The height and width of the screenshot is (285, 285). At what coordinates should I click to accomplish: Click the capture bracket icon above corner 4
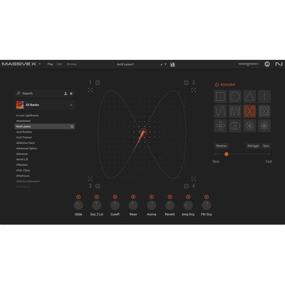click(x=194, y=179)
